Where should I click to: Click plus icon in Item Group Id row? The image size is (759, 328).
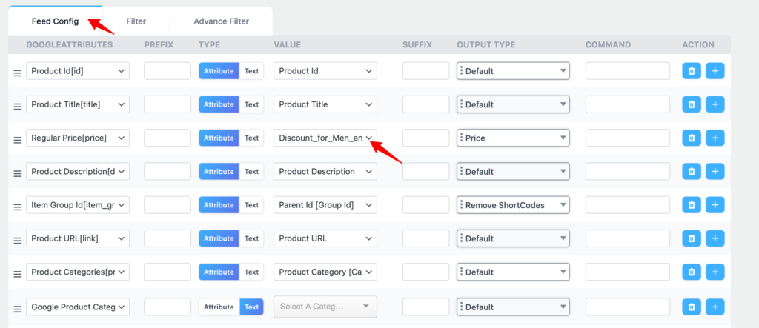(715, 205)
